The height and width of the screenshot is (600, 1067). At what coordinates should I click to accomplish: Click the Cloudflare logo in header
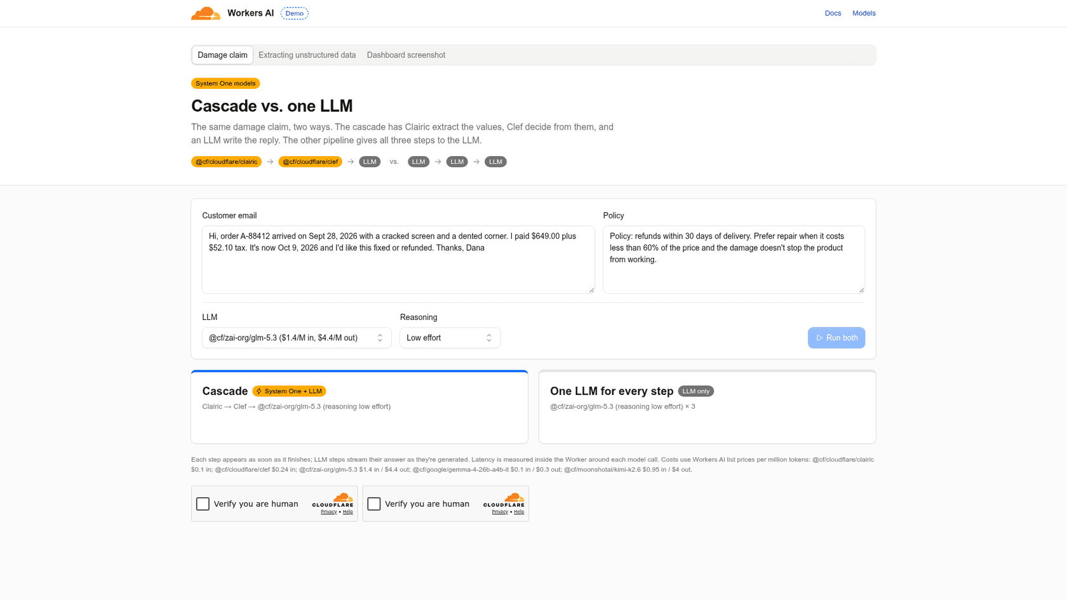[x=206, y=13]
